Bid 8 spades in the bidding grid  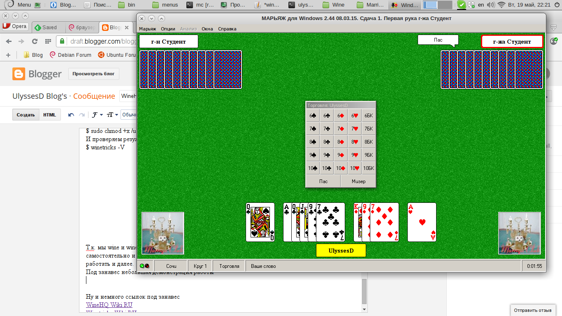(313, 142)
